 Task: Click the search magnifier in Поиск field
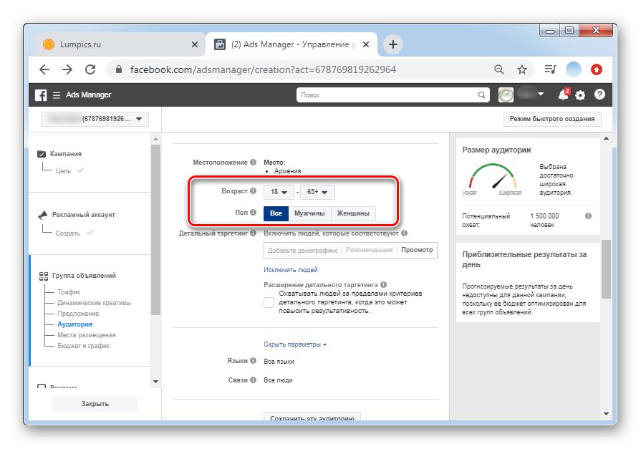[481, 95]
